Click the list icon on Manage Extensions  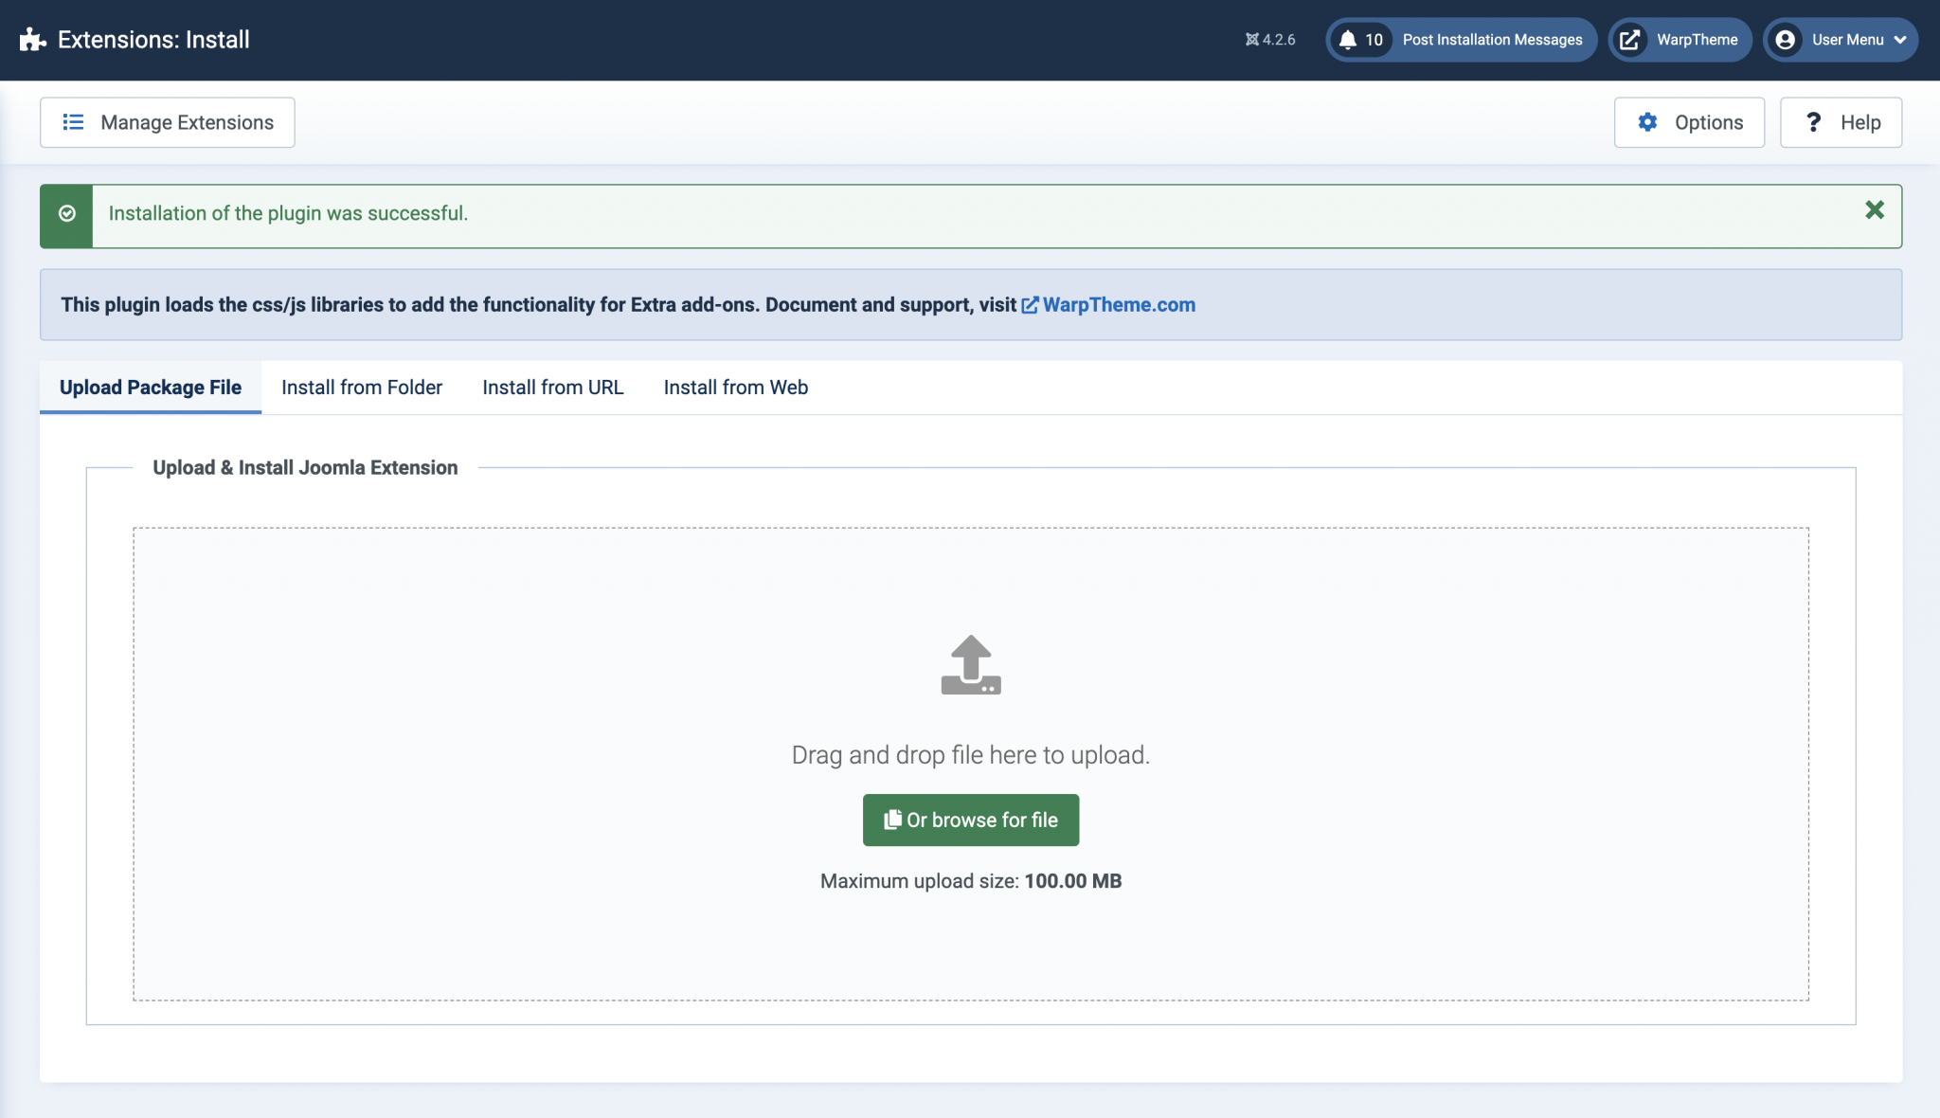coord(72,121)
